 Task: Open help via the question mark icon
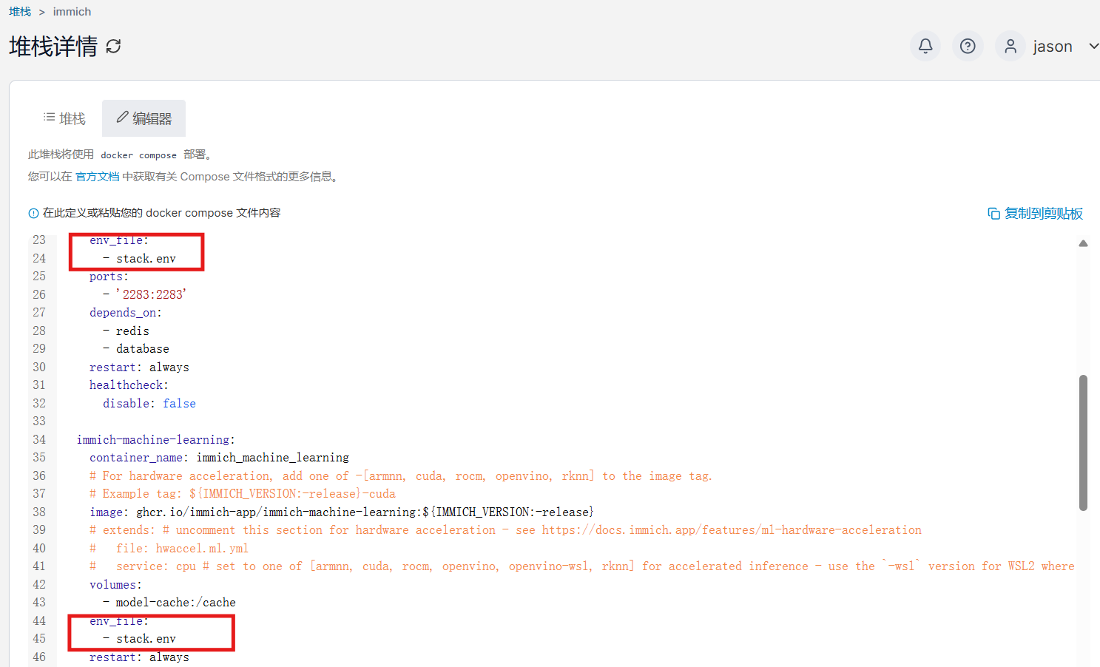click(x=967, y=47)
